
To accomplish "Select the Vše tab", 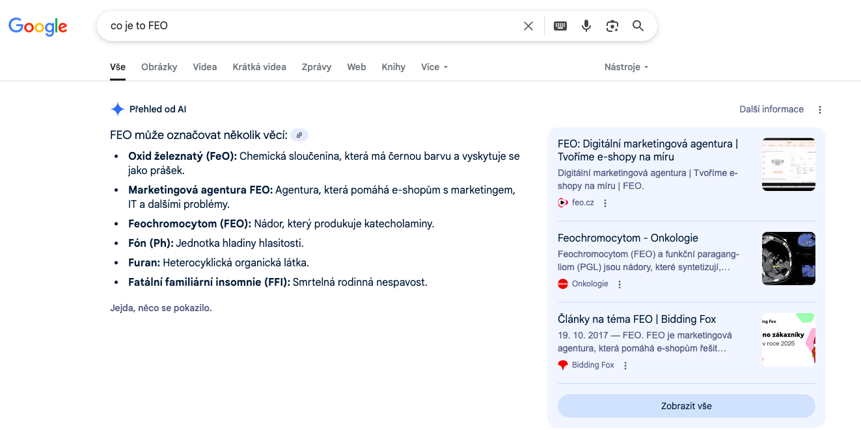I will click(x=118, y=67).
